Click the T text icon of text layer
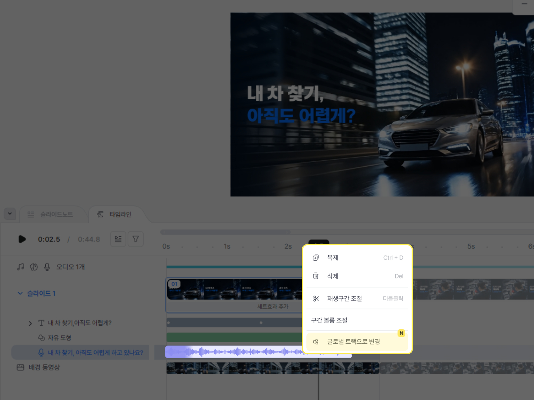 point(41,323)
